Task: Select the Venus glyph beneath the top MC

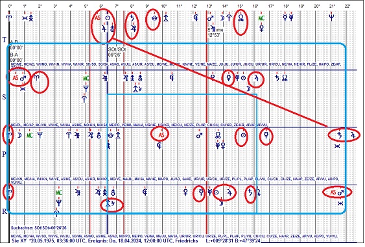Action: 262,29
